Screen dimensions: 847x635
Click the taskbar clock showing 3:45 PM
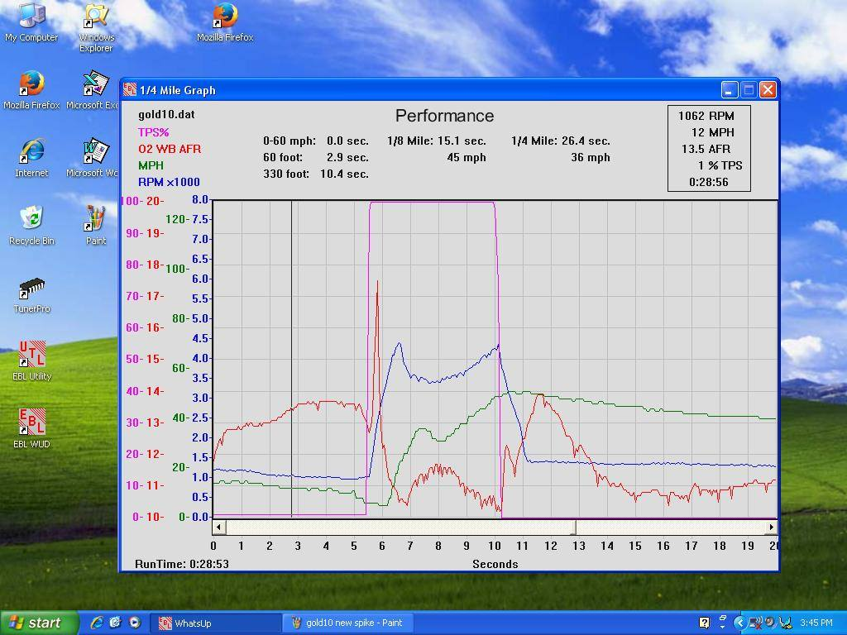816,623
